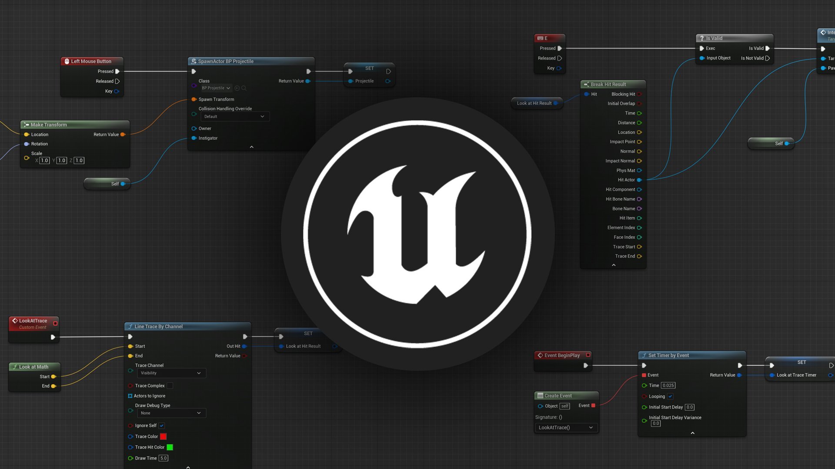This screenshot has height=469, width=835.
Task: Click the Is Valid node icon
Action: pyautogui.click(x=701, y=38)
